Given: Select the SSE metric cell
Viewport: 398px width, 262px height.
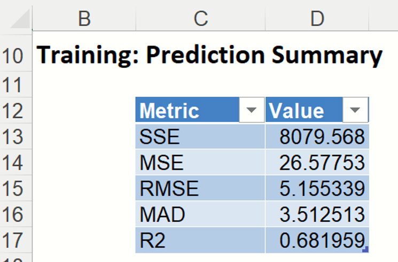Looking at the screenshot, I should pos(200,137).
